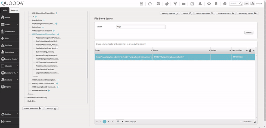Open Assessments in the sidebar
Image resolution: width=266 pixels, height=128 pixels.
[10, 31]
